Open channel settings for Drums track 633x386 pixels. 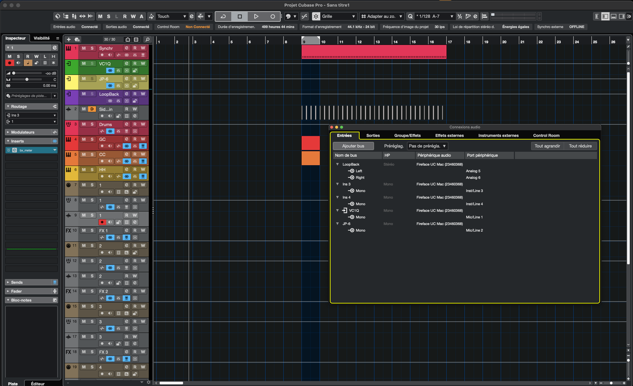[x=126, y=124]
